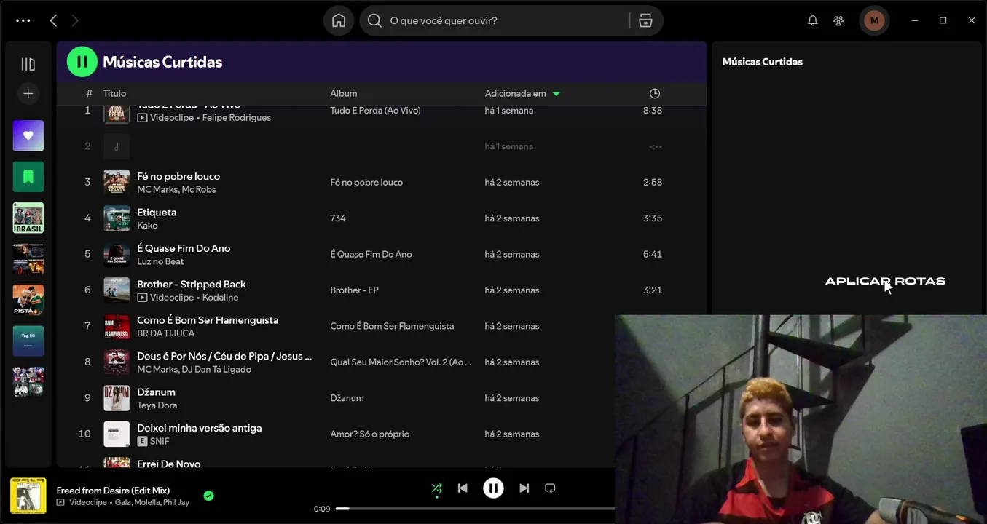Click the playback progress bar
The height and width of the screenshot is (524, 987).
tap(475, 509)
